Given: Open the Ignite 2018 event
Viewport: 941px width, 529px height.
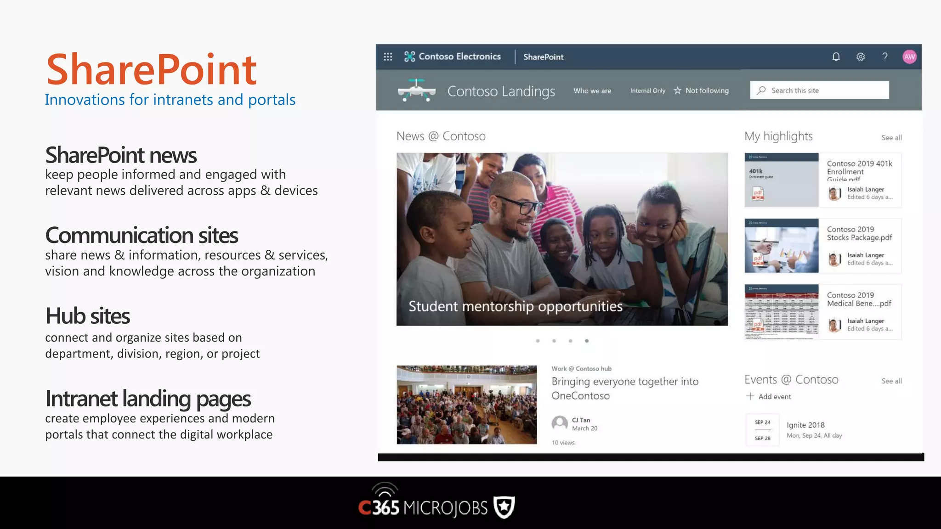Looking at the screenshot, I should [x=805, y=425].
